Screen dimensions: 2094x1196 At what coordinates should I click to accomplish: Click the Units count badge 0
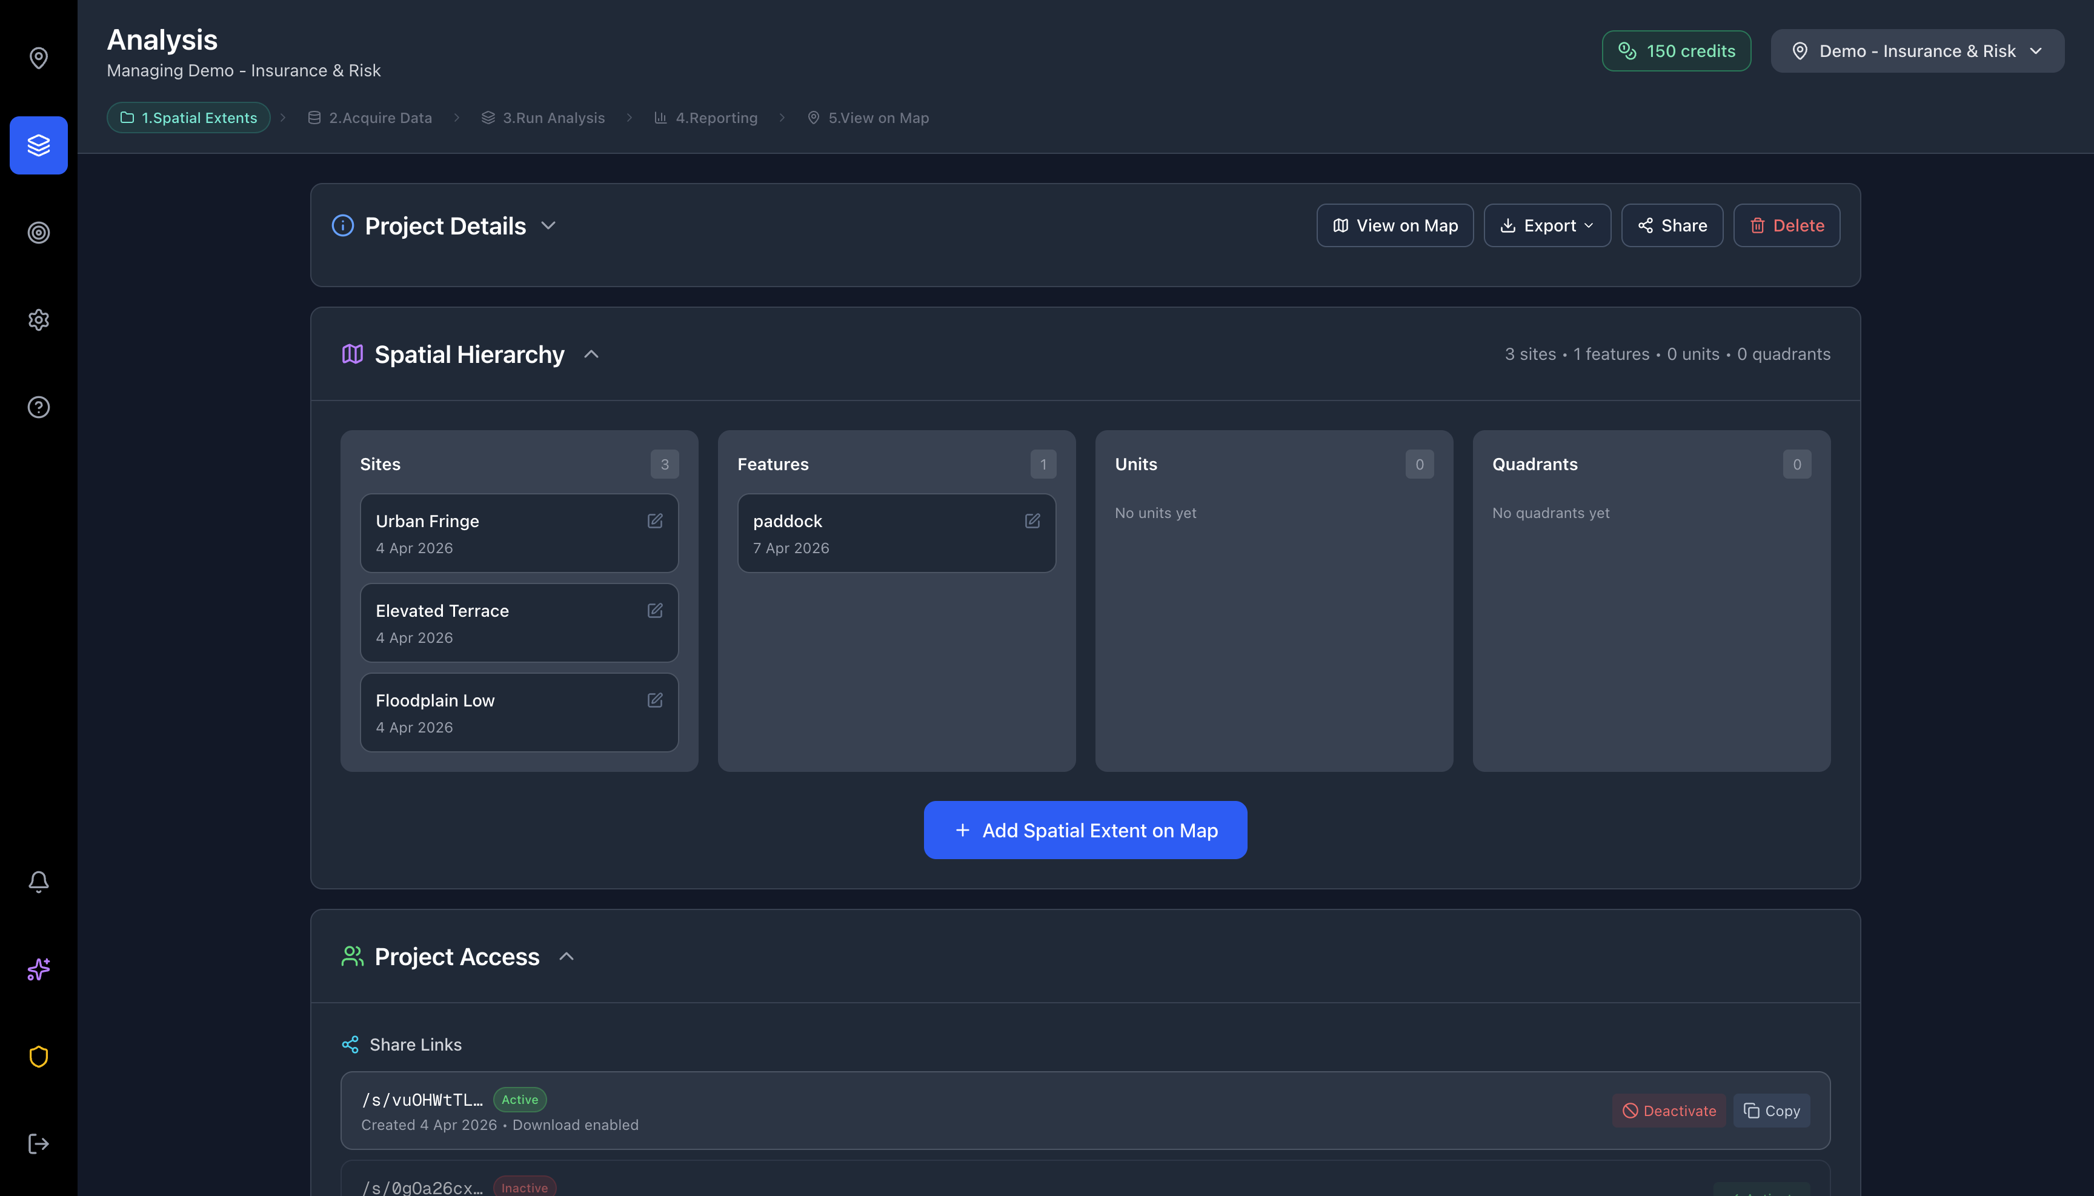[1420, 464]
